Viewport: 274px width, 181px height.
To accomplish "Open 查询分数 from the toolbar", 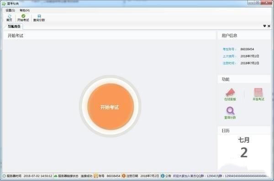I will tap(39, 18).
